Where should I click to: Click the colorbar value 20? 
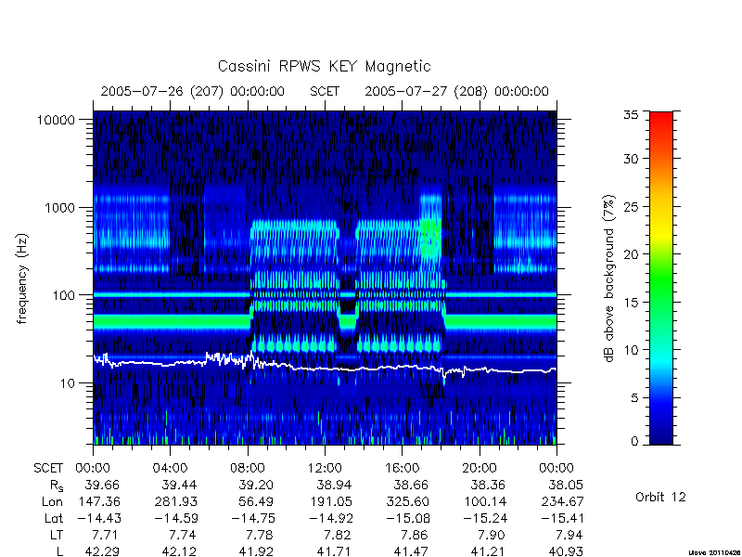click(x=631, y=254)
